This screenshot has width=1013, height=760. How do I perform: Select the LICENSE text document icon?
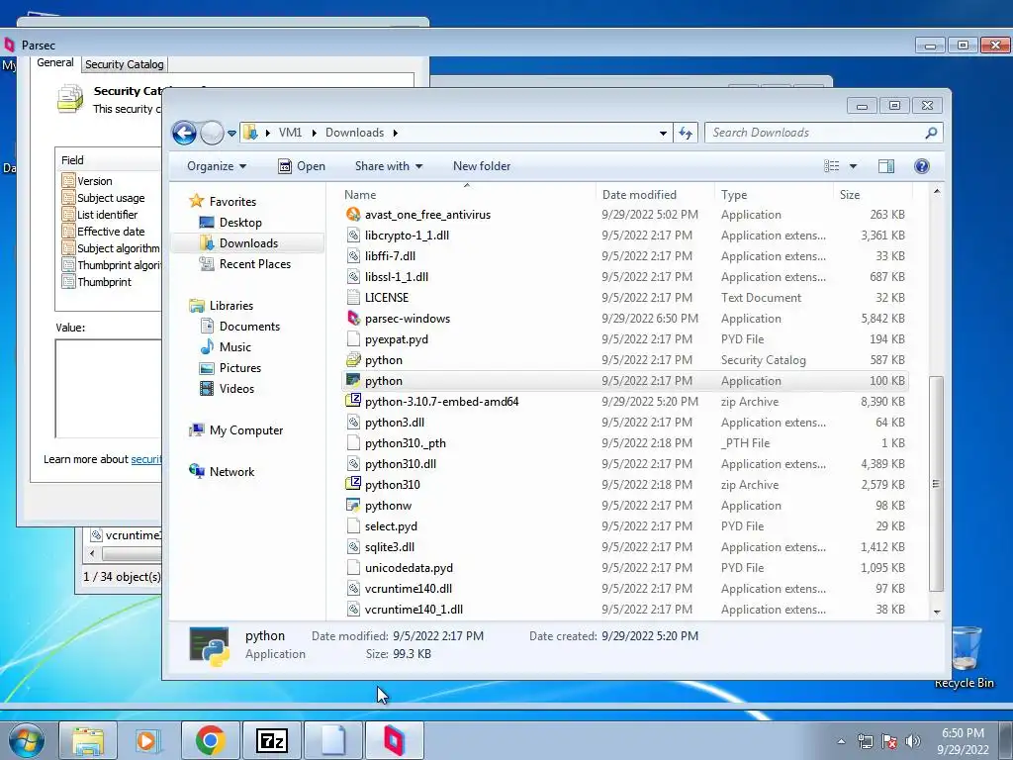[353, 298]
